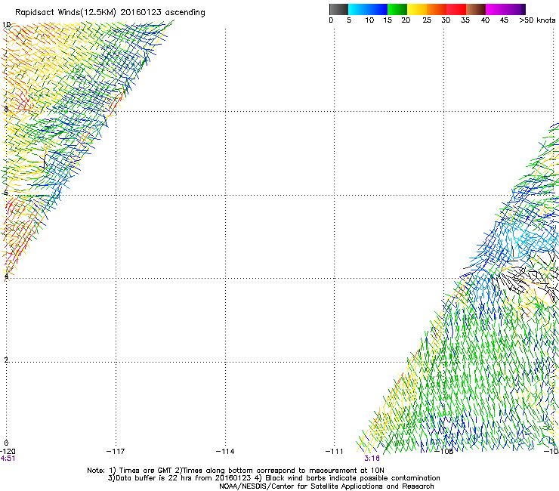Click the latitude 0 axis label
Screen dimensions: 559x491
click(x=6, y=443)
